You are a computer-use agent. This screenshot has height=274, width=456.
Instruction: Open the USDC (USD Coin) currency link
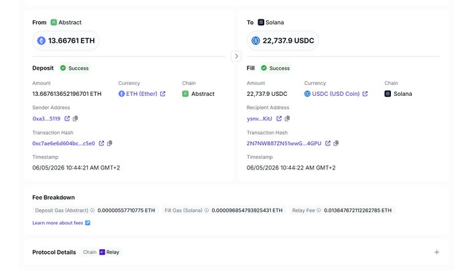(335, 94)
